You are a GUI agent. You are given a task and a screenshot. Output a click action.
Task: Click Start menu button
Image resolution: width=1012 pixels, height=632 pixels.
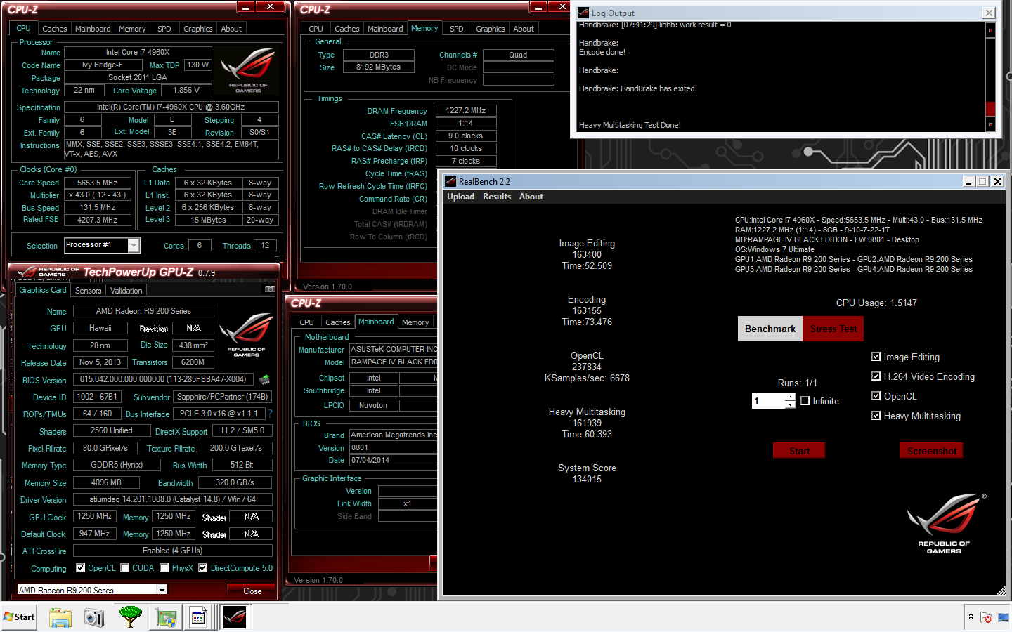coord(19,617)
